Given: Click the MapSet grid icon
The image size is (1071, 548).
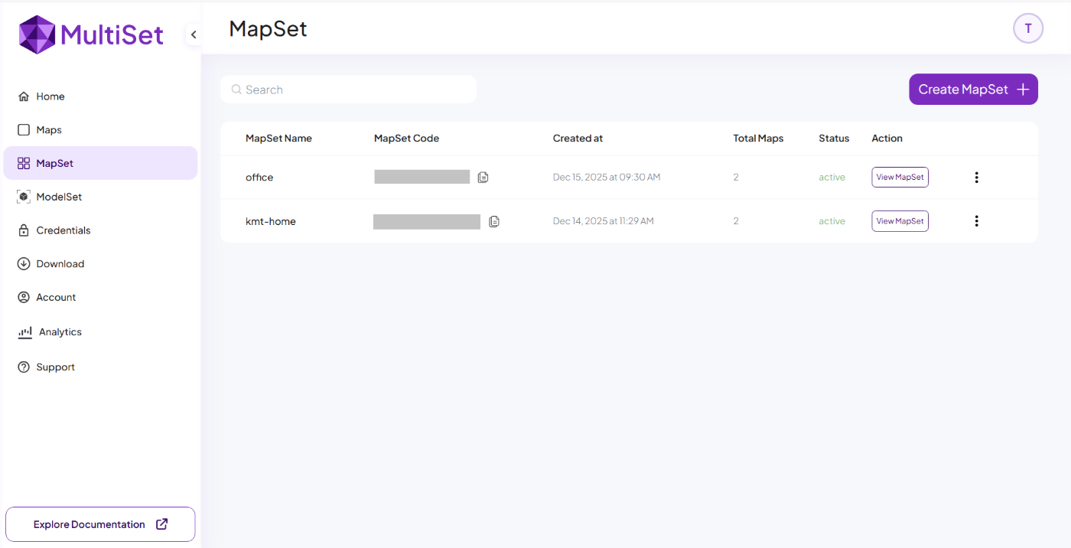Looking at the screenshot, I should (x=24, y=163).
